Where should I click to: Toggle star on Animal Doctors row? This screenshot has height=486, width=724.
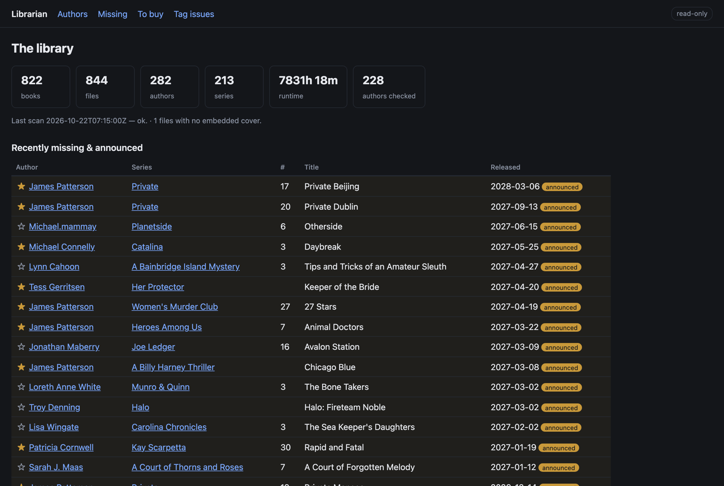(21, 327)
